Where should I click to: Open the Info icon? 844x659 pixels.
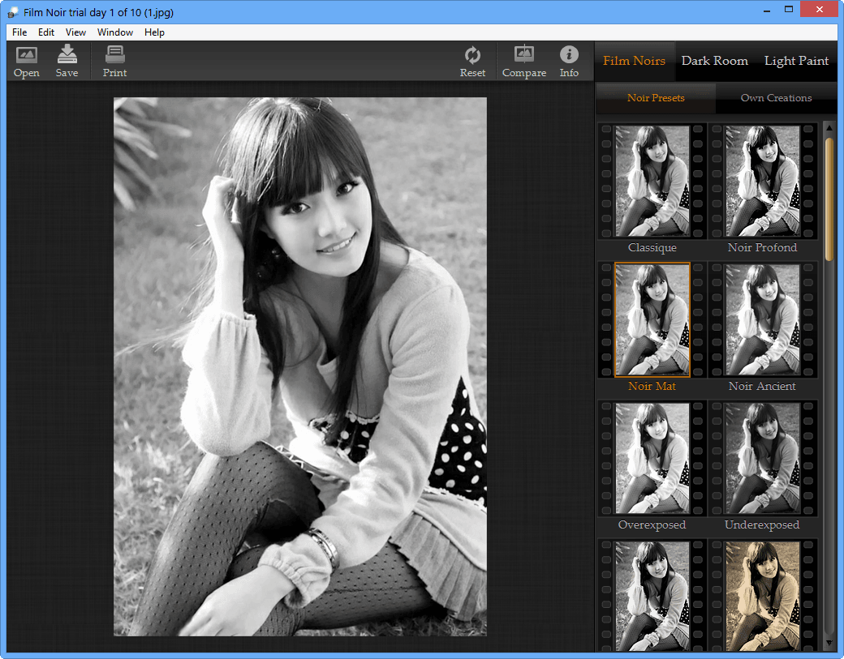pyautogui.click(x=569, y=56)
